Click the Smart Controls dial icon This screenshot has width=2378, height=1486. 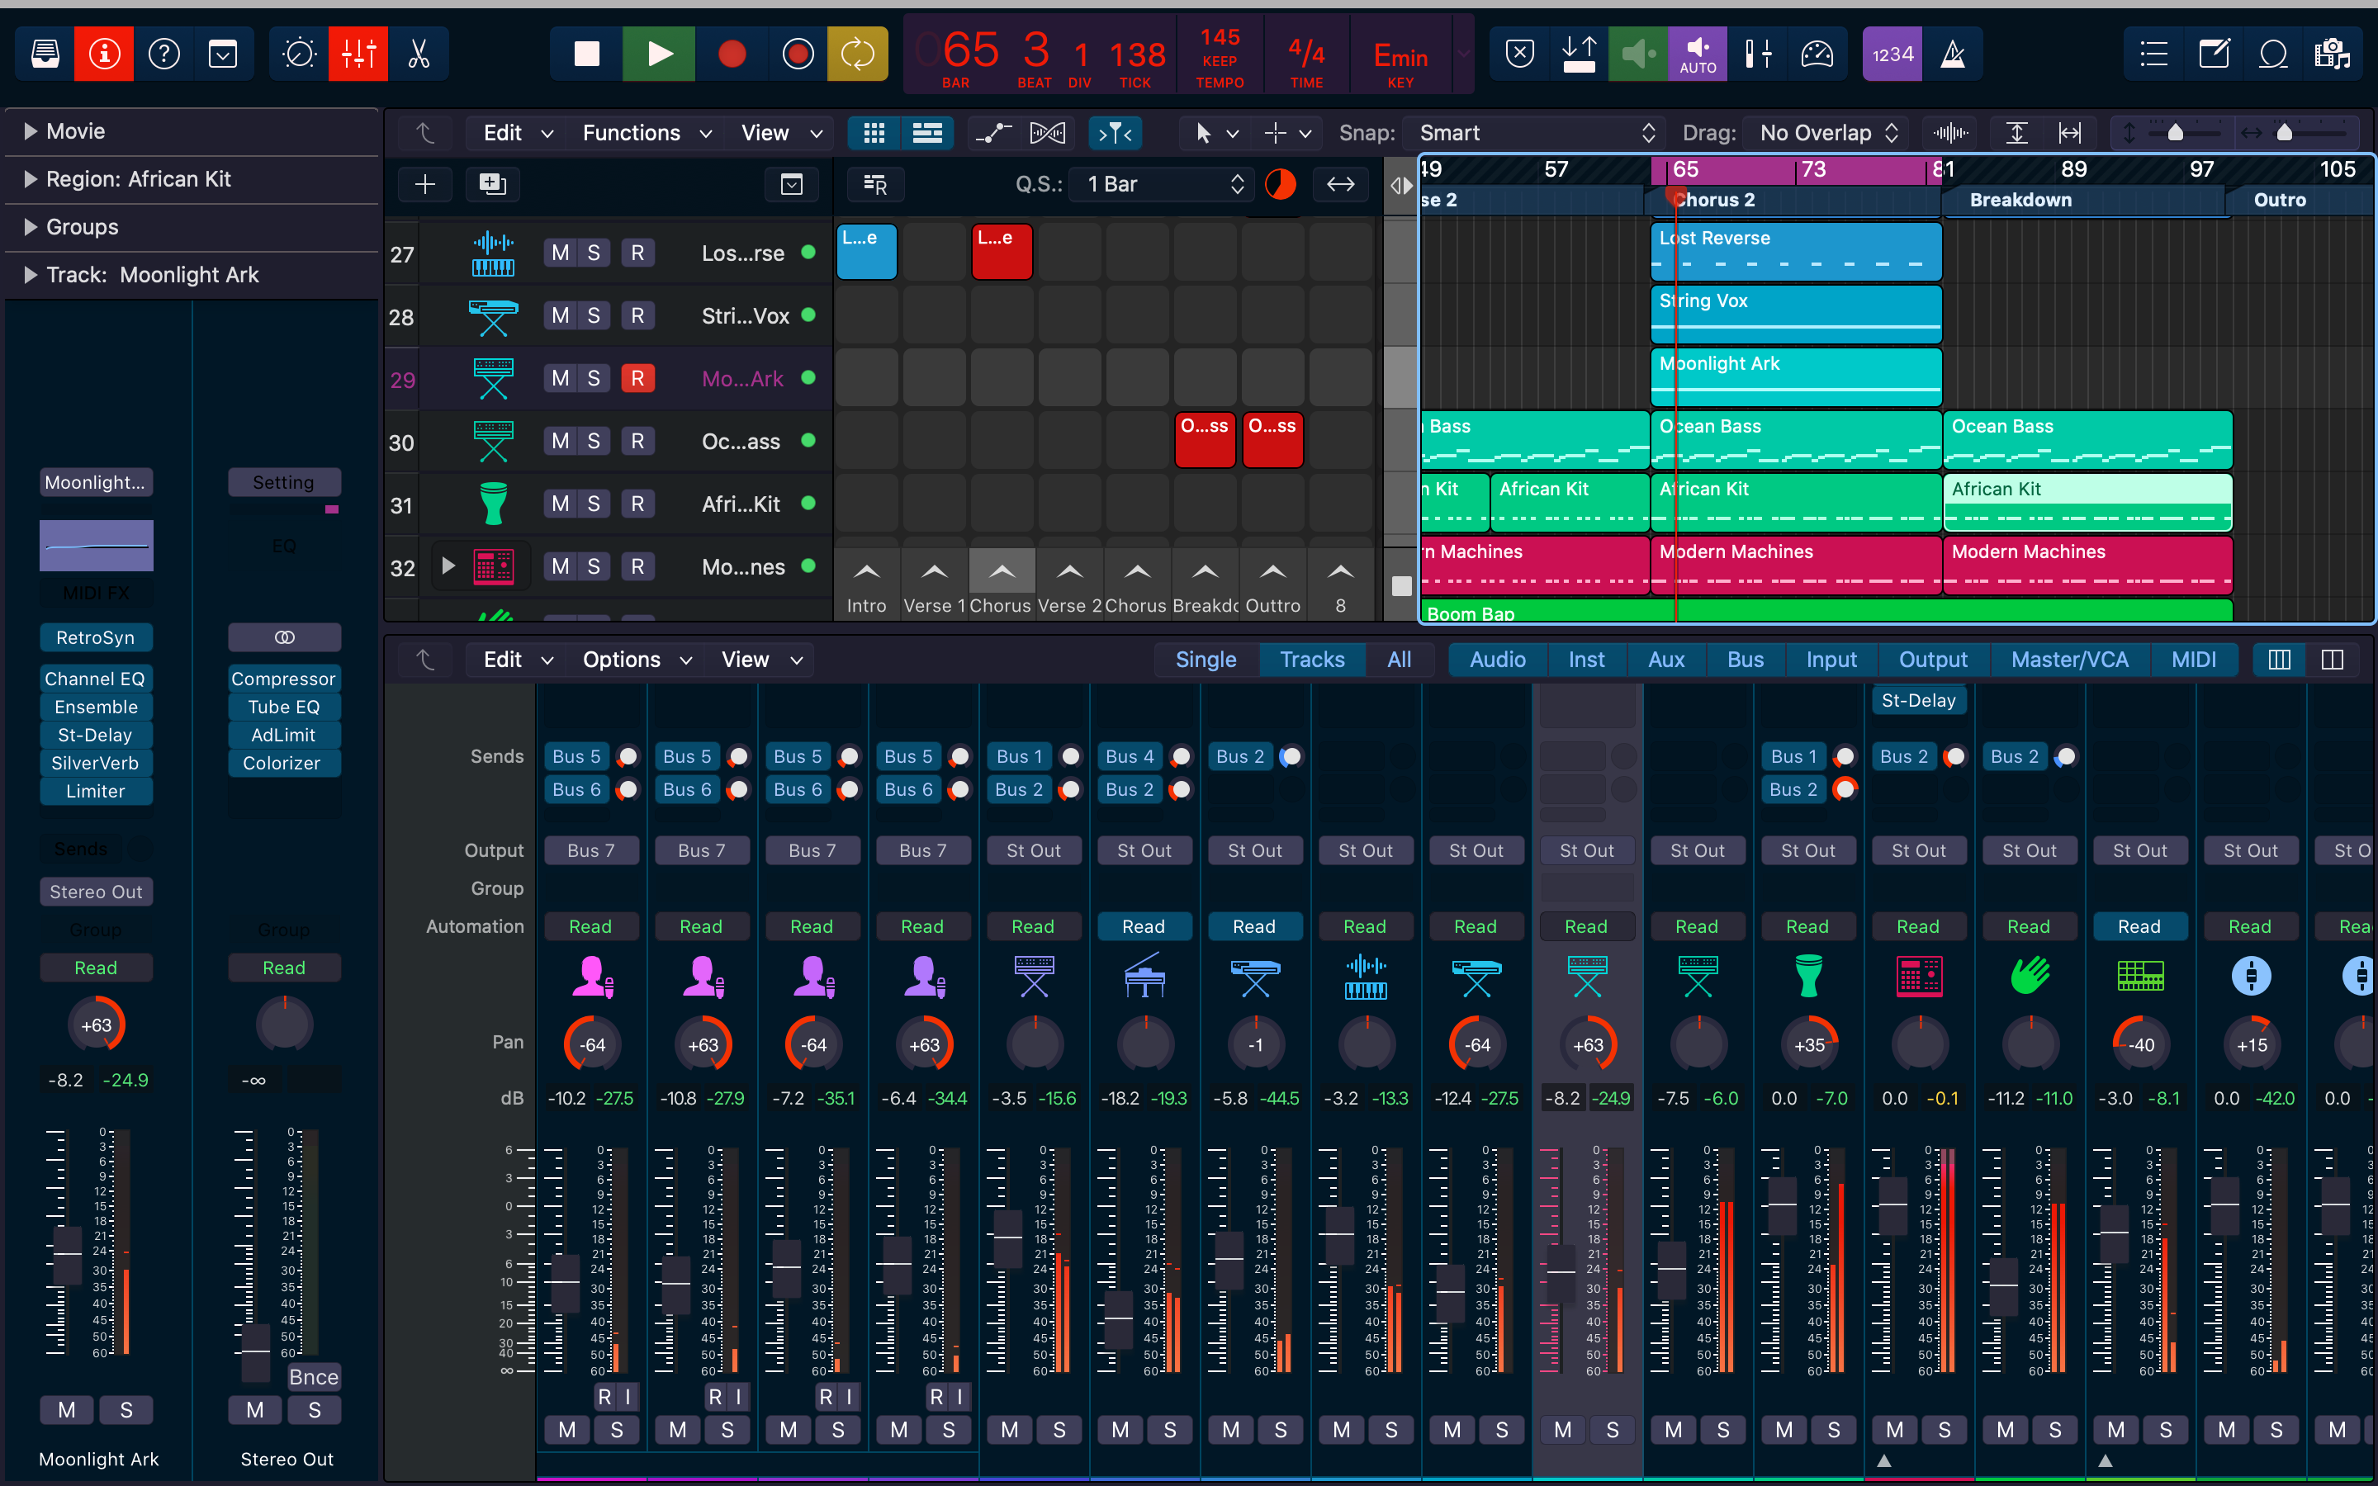tap(299, 54)
